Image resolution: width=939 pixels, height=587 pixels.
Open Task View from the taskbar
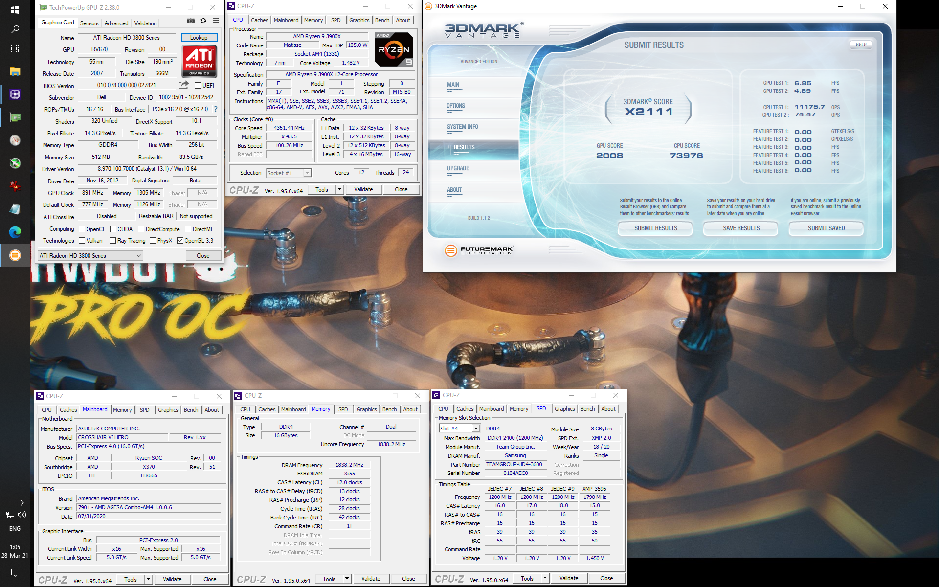click(x=15, y=49)
